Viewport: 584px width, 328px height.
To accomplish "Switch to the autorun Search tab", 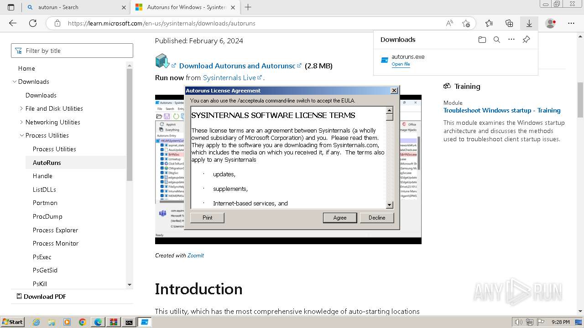I will point(76,7).
